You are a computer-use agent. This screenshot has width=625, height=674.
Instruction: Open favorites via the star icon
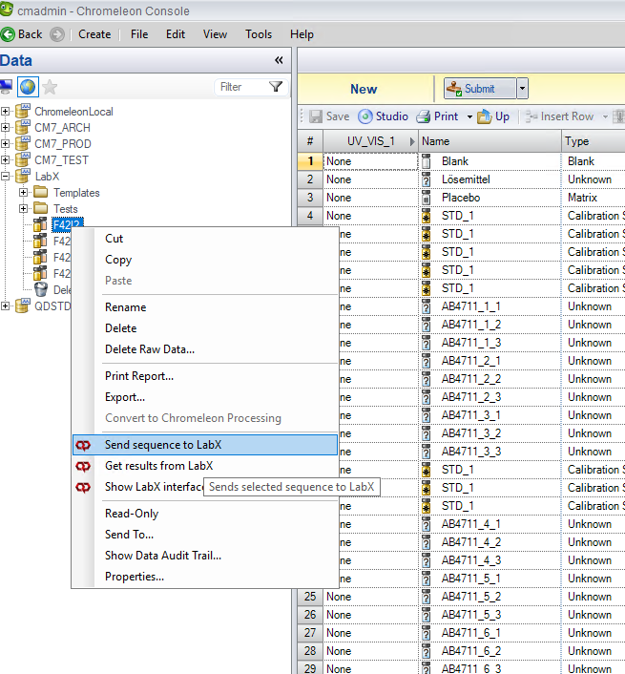(50, 87)
